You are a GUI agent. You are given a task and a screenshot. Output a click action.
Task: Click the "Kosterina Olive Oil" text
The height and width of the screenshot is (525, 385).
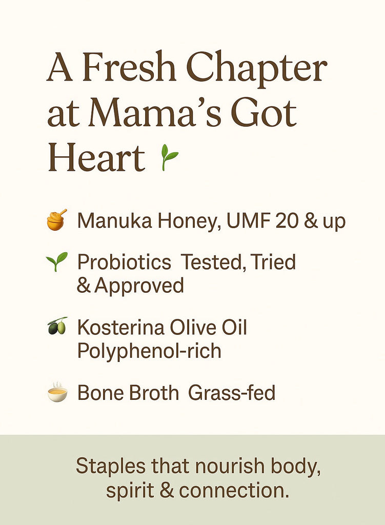(162, 328)
